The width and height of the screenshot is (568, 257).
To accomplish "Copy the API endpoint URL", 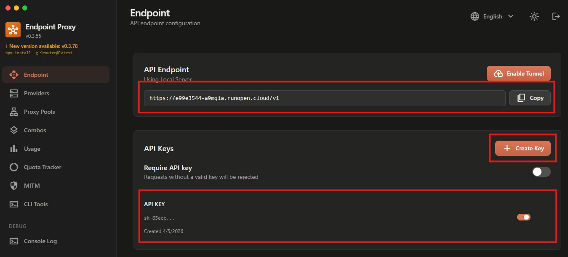I will [x=530, y=97].
